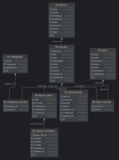Click the column icon beside payment_url in transactions
Image resolution: width=119 pixels, height=160 pixels.
[61, 109]
